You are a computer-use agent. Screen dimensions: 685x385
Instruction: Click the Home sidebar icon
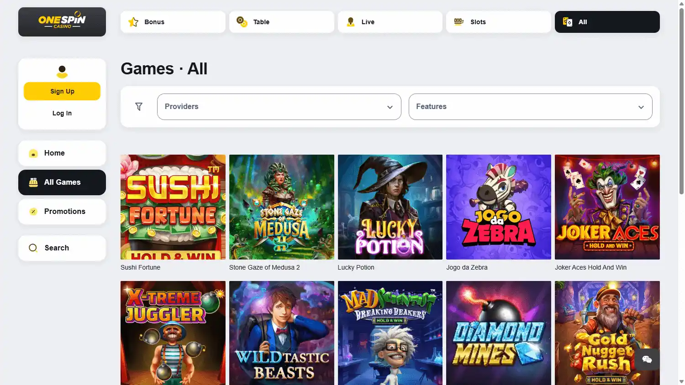click(33, 153)
